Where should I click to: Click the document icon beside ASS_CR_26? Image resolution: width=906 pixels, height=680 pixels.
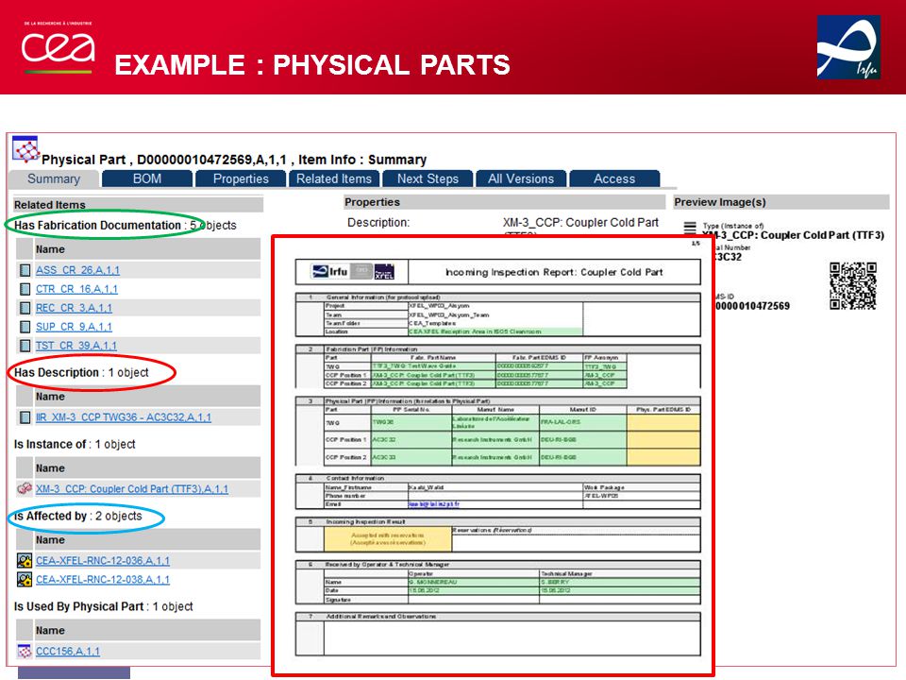click(25, 270)
